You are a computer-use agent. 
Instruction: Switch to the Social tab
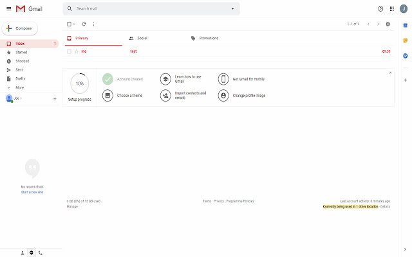tap(138, 38)
